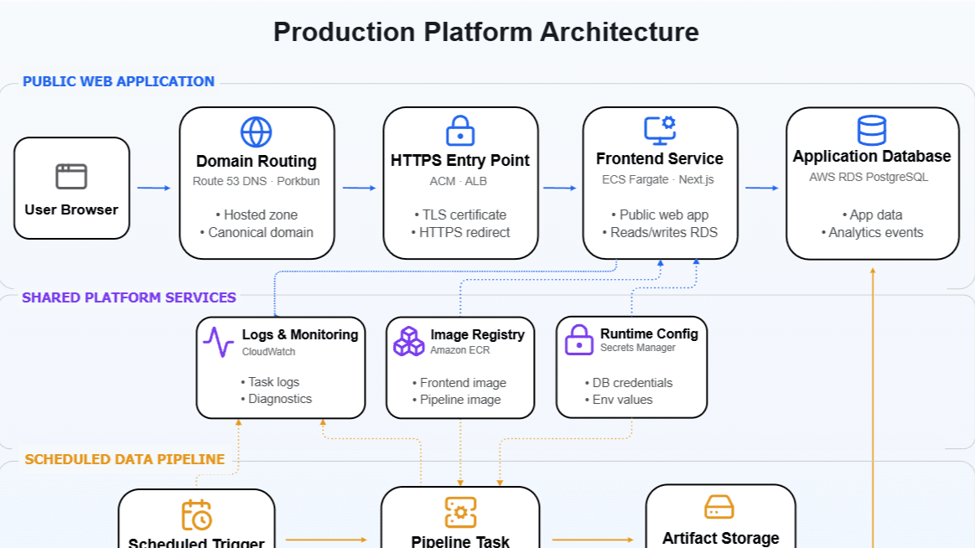Select the Runtime Config heading
975x548 pixels.
(649, 333)
